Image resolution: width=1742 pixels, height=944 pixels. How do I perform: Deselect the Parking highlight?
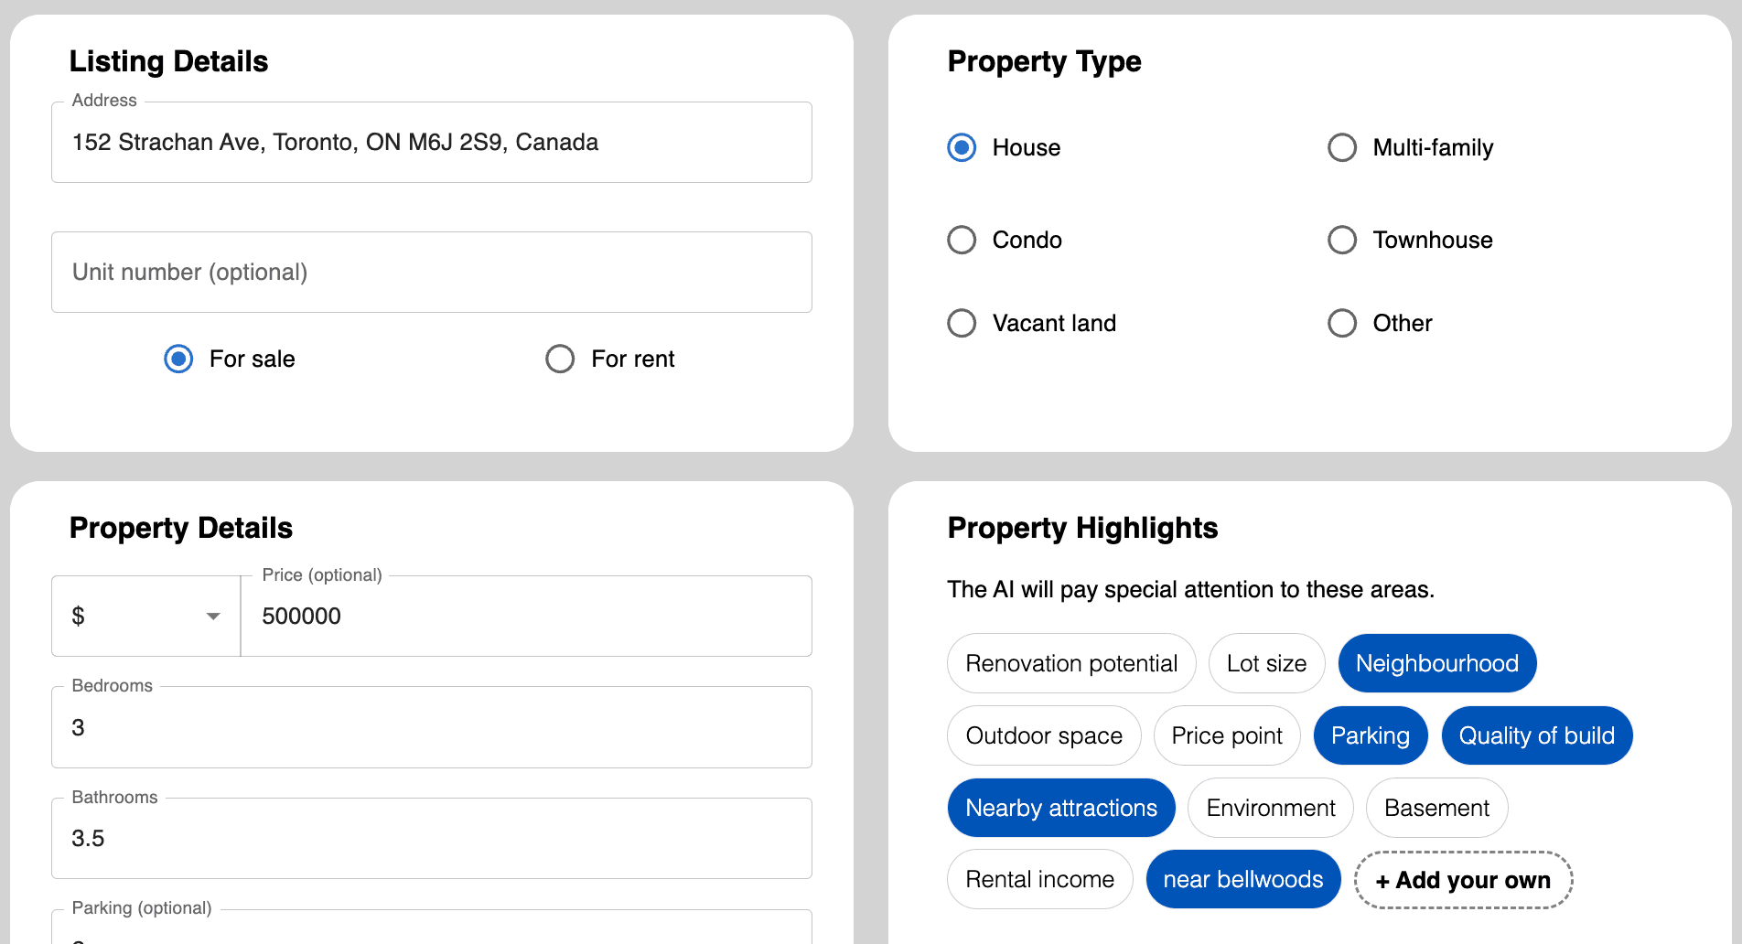pyautogui.click(x=1370, y=735)
